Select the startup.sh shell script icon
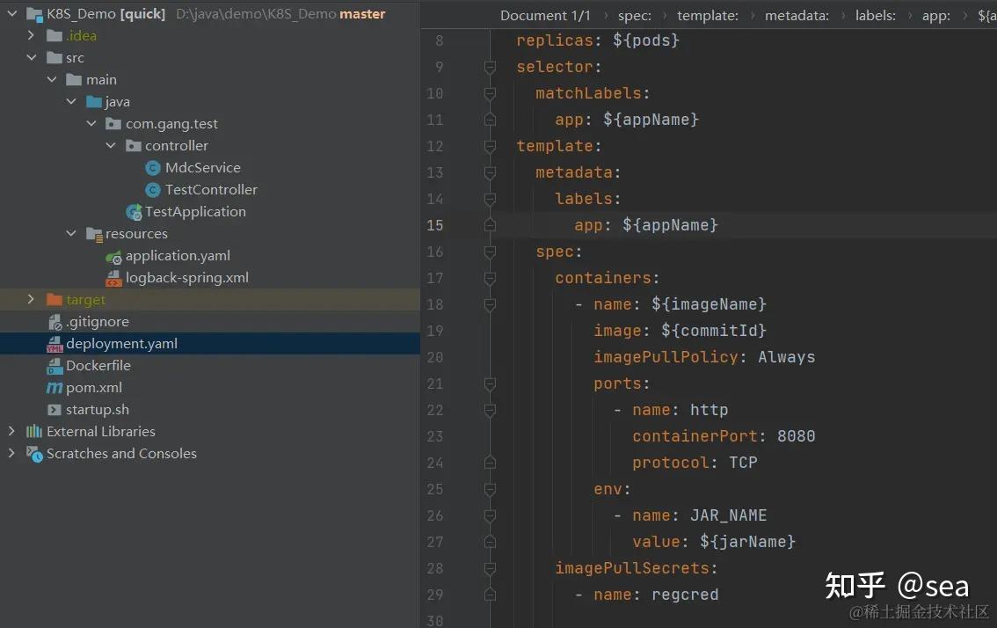997x628 pixels. coord(55,409)
